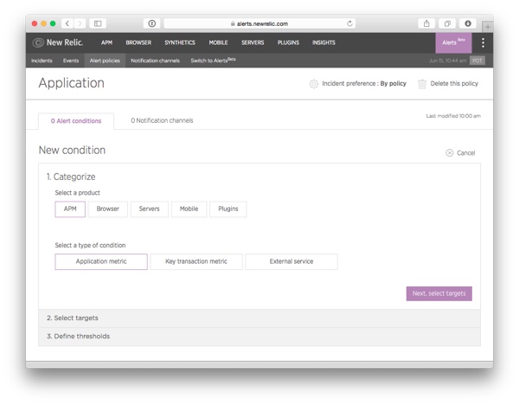Go to Events subnav

coord(71,61)
